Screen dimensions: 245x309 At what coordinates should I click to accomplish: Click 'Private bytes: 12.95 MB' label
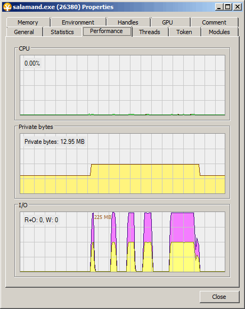[54, 142]
